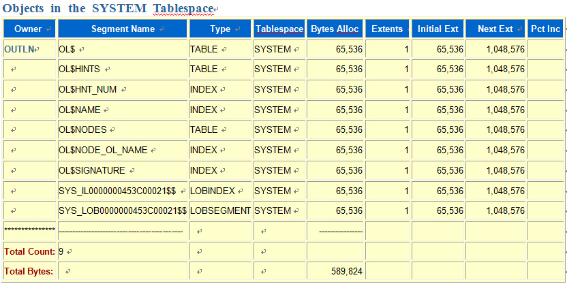567x284 pixels.
Task: Select the Bytes Alloc column header
Action: tap(335, 29)
